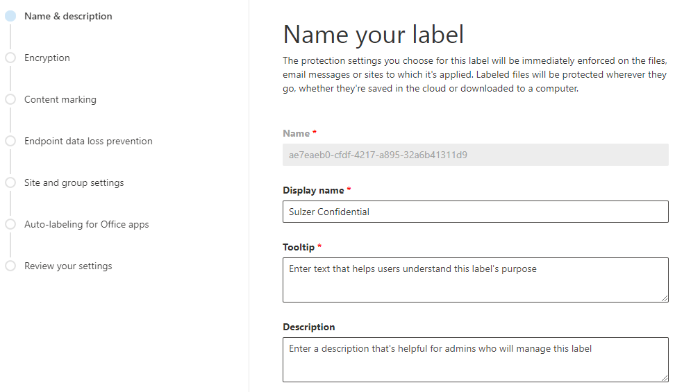
Task: Switch to Auto-labeling for Office apps label
Action: point(86,224)
